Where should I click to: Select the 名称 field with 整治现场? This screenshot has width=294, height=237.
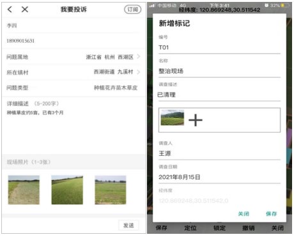(x=219, y=71)
